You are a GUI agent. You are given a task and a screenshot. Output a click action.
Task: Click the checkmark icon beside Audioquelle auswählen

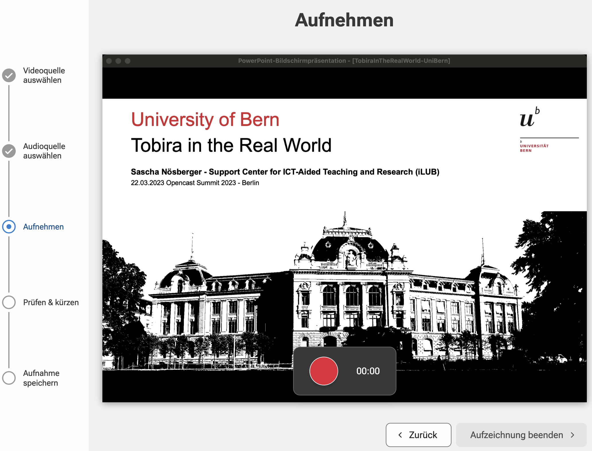tap(9, 151)
